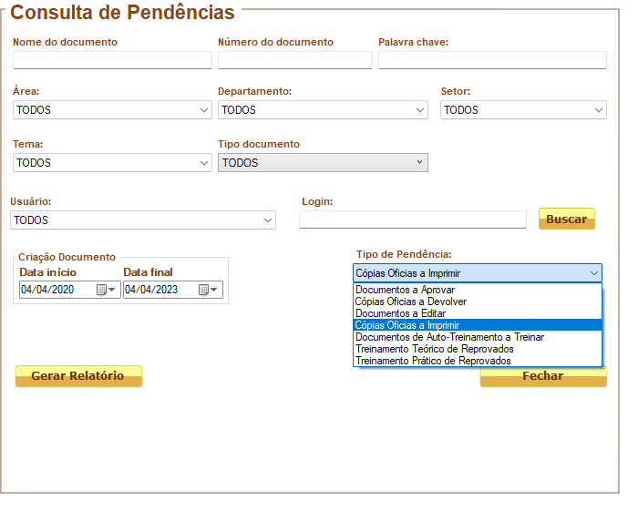Screen dimensions: 638x511
Task: Expand the Tipo documento dropdown
Action: (x=323, y=163)
